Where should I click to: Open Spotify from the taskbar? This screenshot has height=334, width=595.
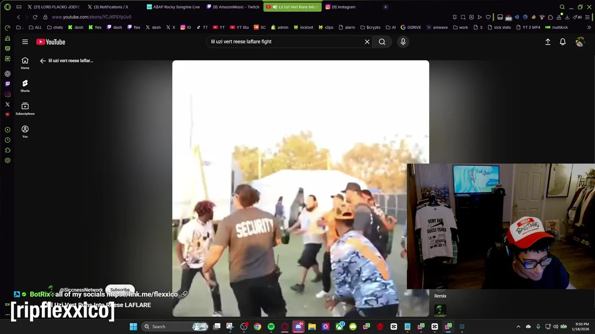271,327
